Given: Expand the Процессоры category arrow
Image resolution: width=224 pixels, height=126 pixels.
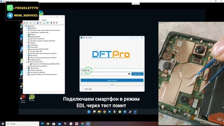Looking at the screenshot, I should pyautogui.click(x=27, y=68).
